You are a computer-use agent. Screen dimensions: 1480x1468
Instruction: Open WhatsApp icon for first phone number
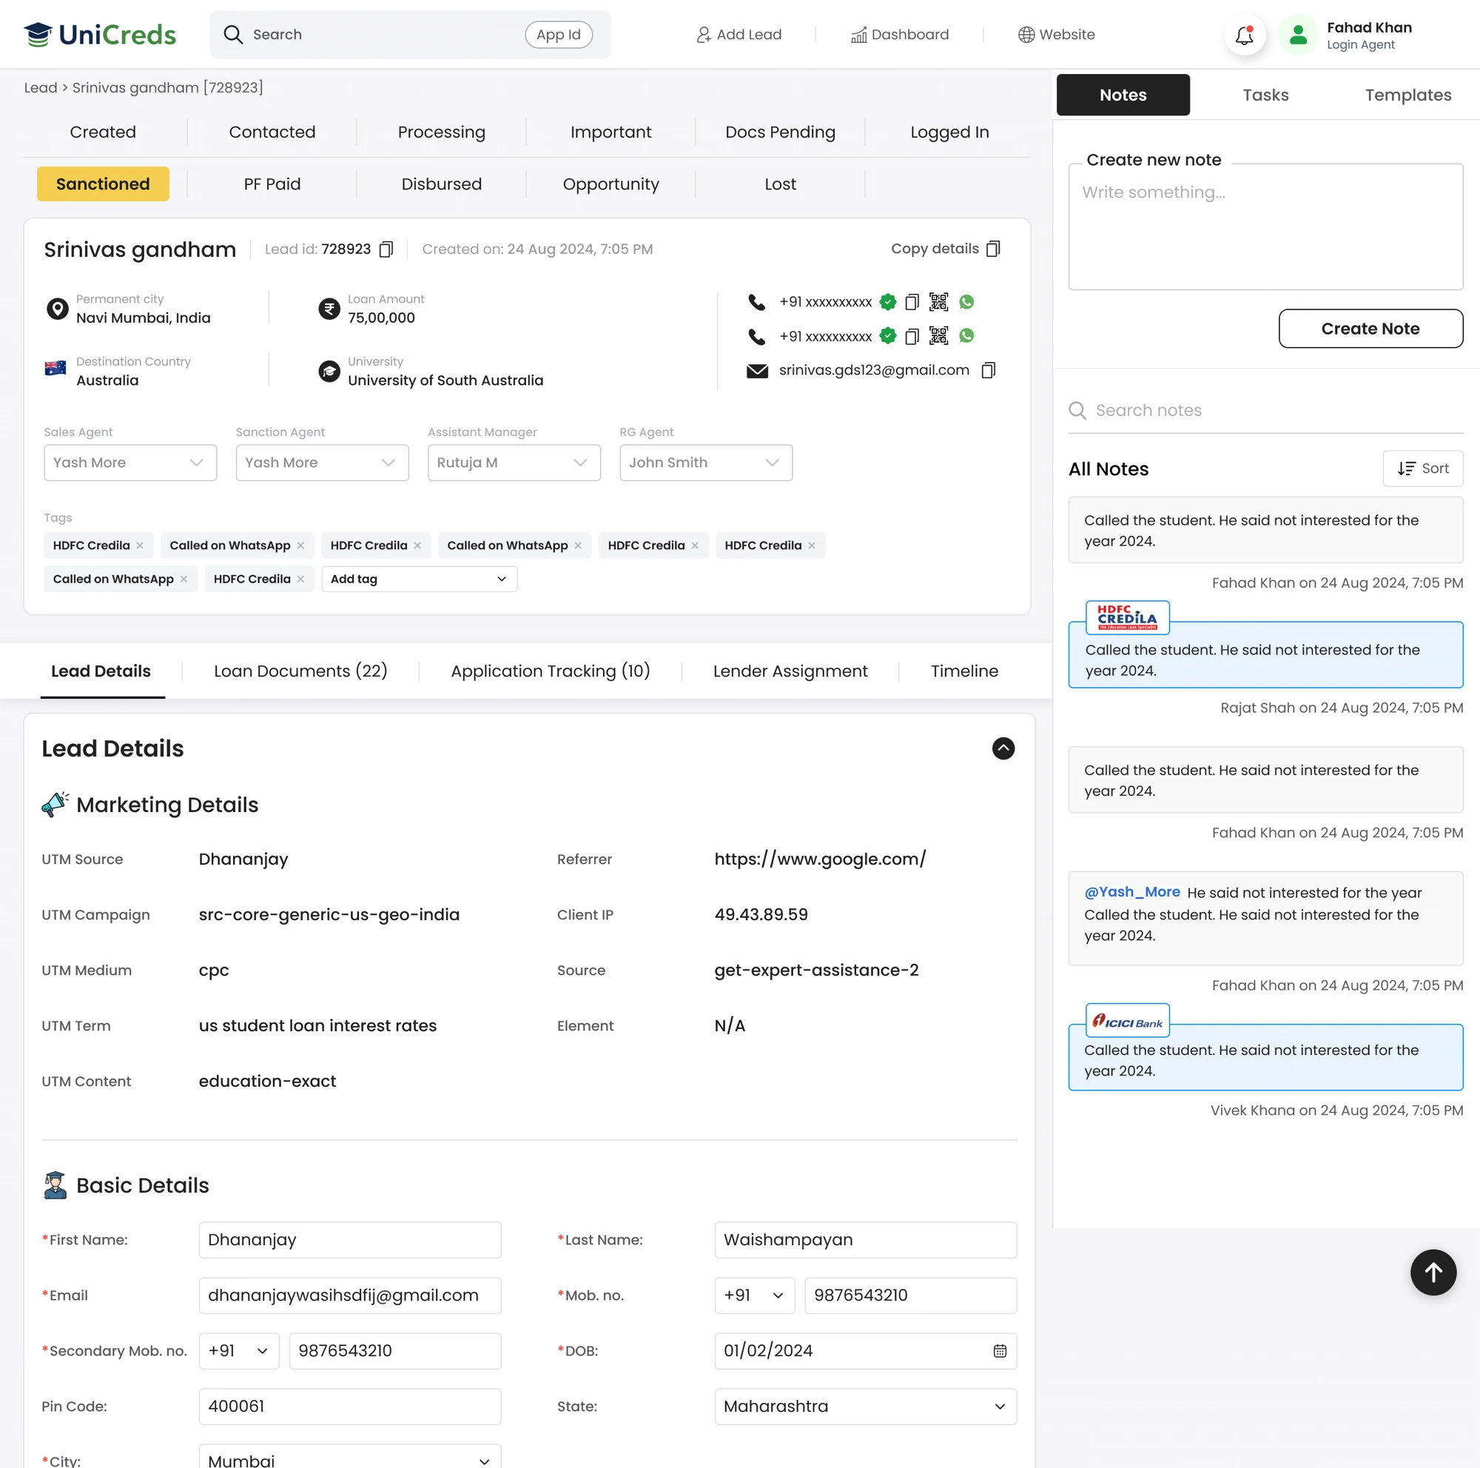966,302
